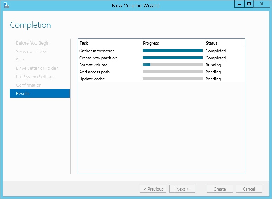The image size is (272, 199).
Task: Select the Drive Letter or Folder step
Action: click(37, 68)
